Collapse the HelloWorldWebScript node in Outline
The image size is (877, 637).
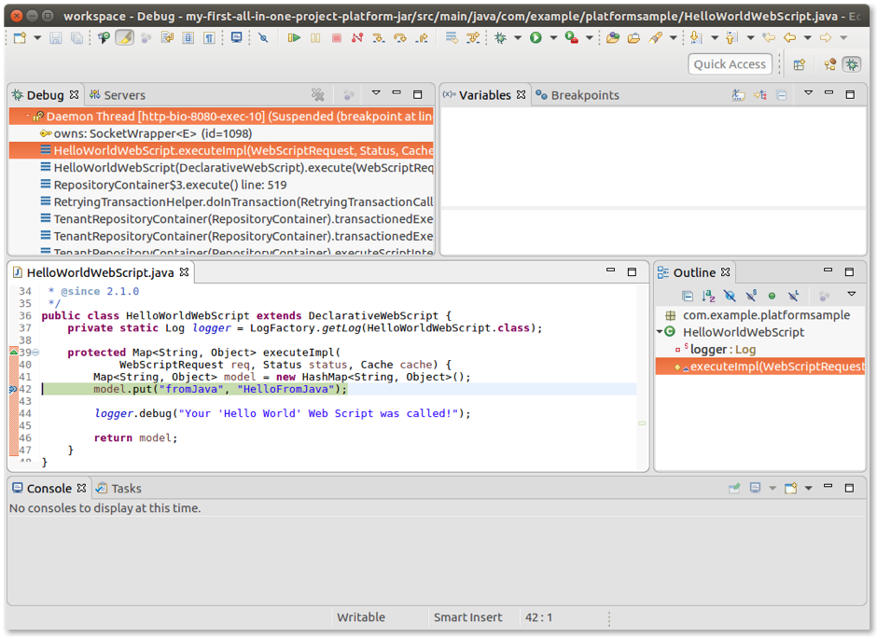pyautogui.click(x=659, y=332)
